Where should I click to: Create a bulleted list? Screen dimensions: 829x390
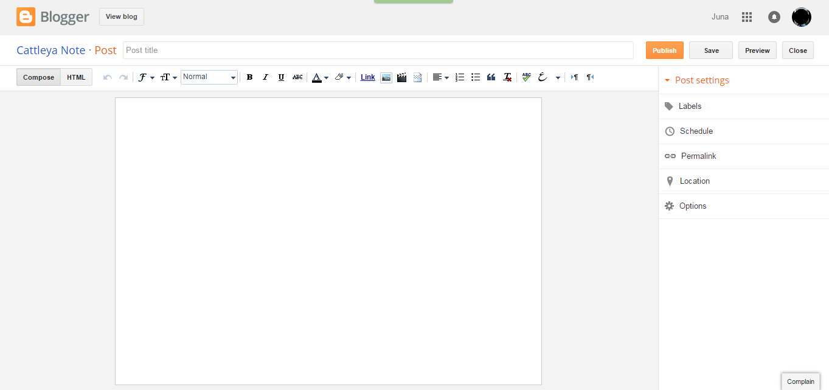(x=476, y=77)
